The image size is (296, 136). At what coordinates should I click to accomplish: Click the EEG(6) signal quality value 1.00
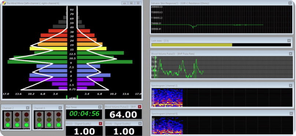[123, 132]
